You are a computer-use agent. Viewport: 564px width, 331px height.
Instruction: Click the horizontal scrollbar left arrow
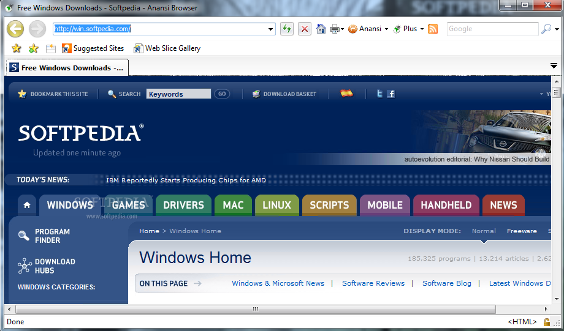(9, 309)
